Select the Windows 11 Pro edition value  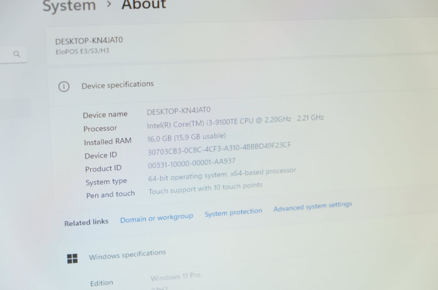pyautogui.click(x=176, y=277)
